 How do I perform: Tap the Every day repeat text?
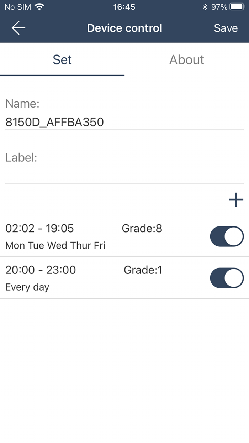tap(27, 287)
